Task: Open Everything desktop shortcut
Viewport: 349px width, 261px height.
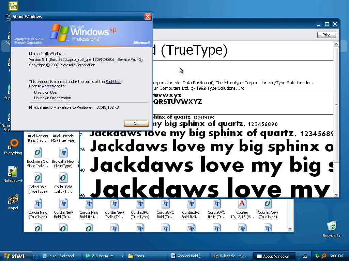Action: pos(13,146)
